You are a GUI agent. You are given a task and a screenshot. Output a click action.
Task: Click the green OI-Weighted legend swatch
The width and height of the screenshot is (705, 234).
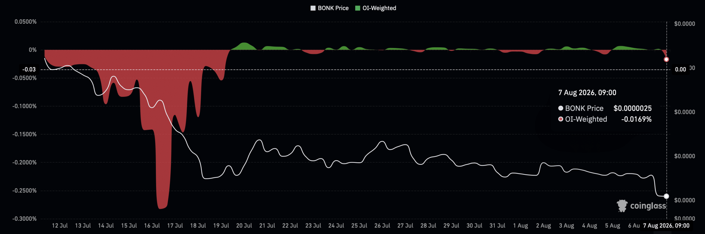(x=358, y=8)
